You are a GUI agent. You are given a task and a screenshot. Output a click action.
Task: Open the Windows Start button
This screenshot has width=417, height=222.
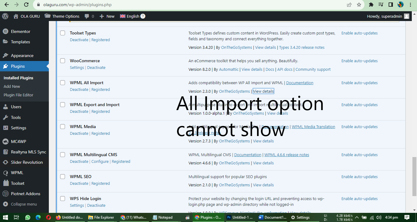[5, 217]
